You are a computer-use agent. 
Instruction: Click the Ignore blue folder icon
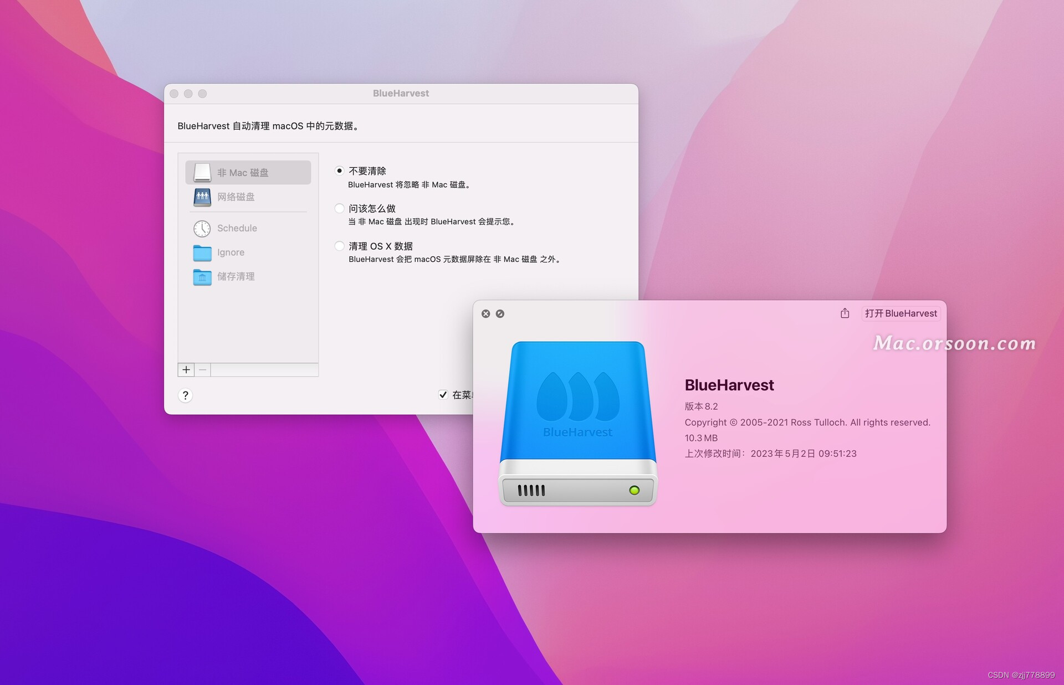[202, 253]
